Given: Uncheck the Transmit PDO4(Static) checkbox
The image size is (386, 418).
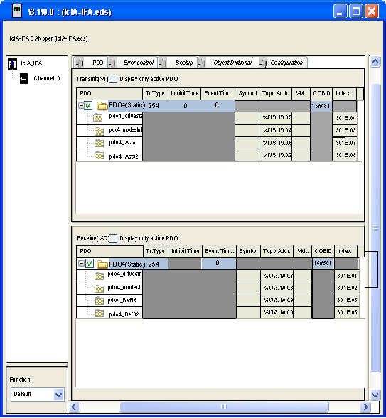Looking at the screenshot, I should 88,106.
